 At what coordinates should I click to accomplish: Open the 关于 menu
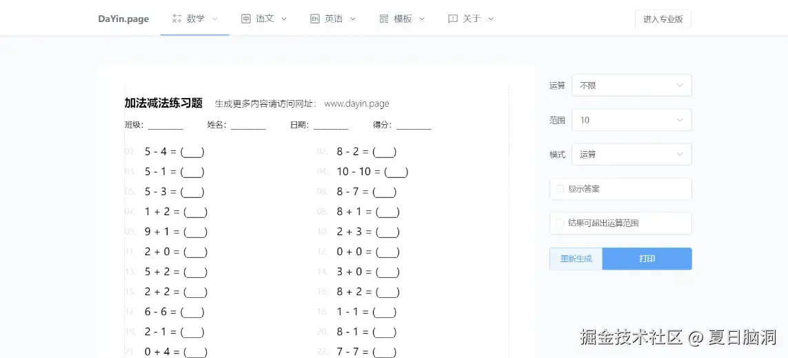coord(472,19)
